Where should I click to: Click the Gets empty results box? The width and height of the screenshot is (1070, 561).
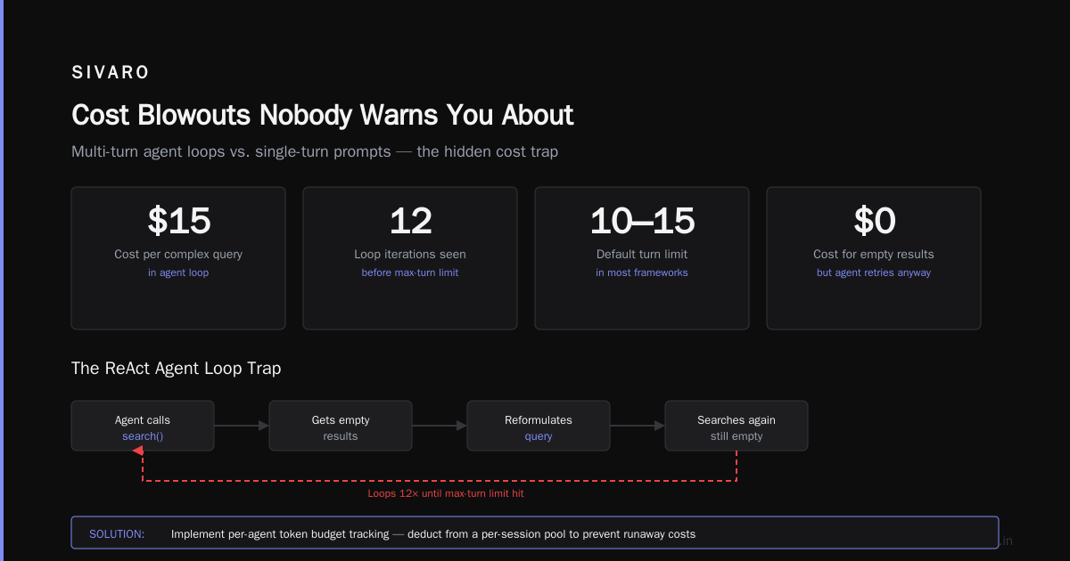pos(341,426)
